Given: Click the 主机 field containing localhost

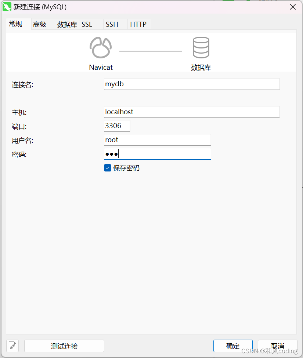Looking at the screenshot, I should (191, 112).
